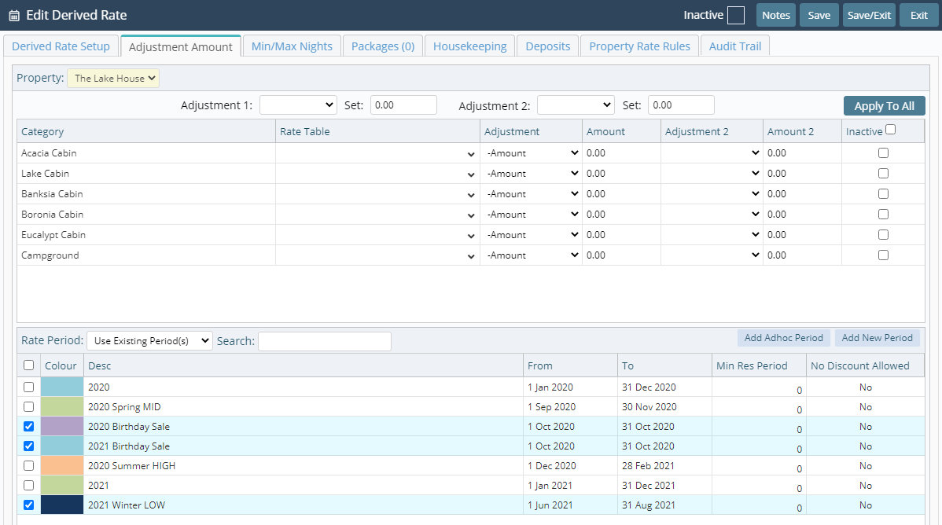This screenshot has height=525, width=942.
Task: Click the Desc column header
Action: 304,365
